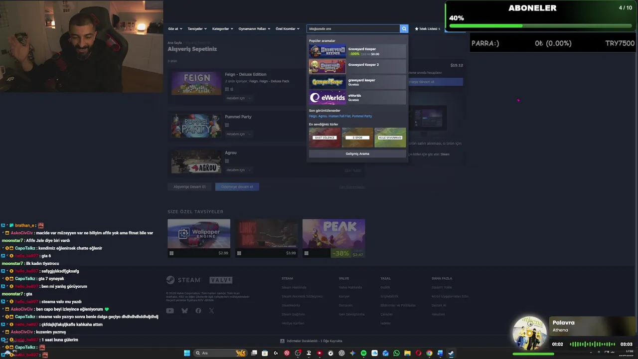The height and width of the screenshot is (359, 638).
Task: Open recently viewed Human Fall Flat link
Action: pos(339,116)
